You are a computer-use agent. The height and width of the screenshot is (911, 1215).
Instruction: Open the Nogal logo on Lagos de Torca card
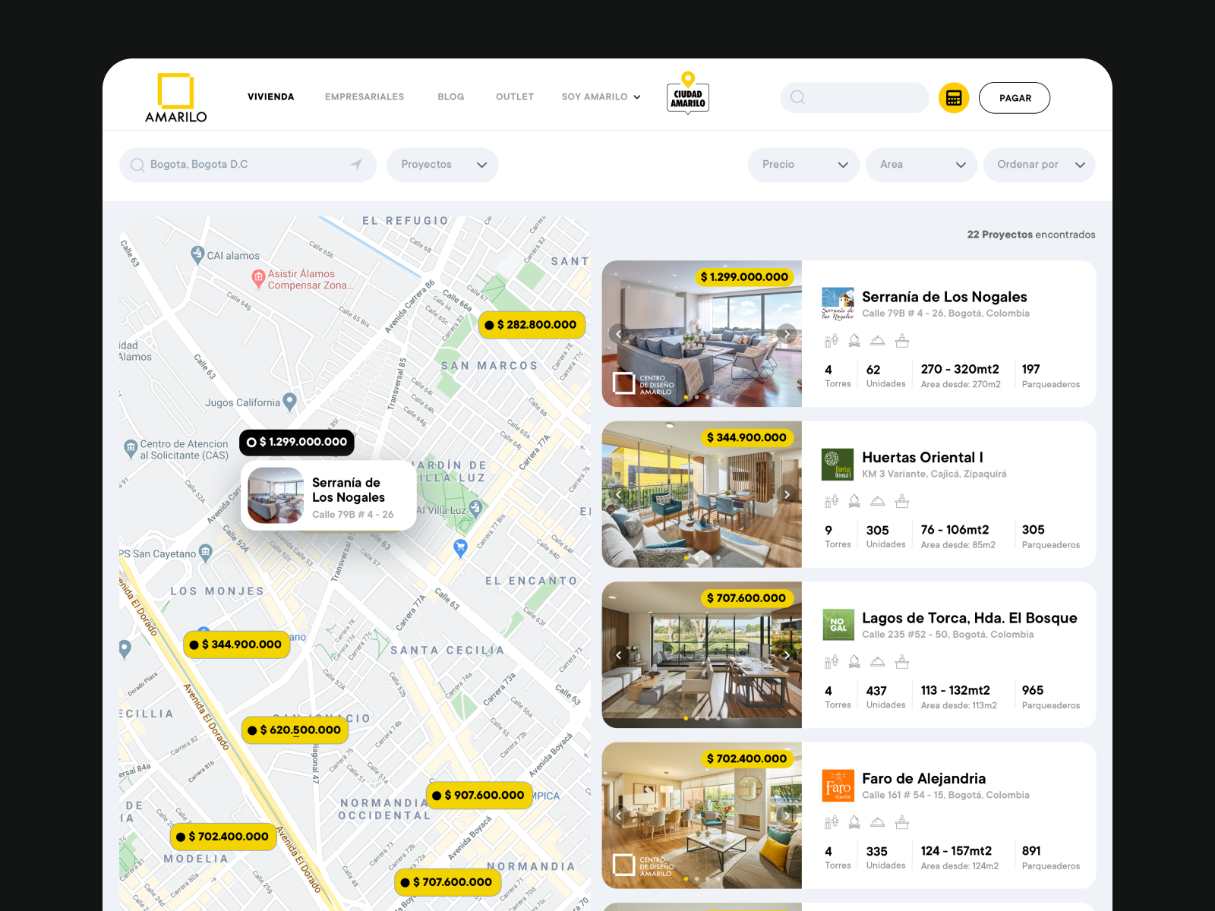pyautogui.click(x=838, y=625)
